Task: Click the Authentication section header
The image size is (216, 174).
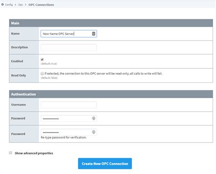Action: click(111, 94)
